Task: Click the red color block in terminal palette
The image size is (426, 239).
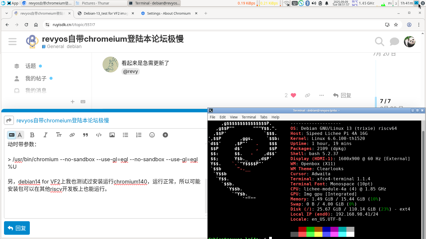Action: (x=302, y=229)
